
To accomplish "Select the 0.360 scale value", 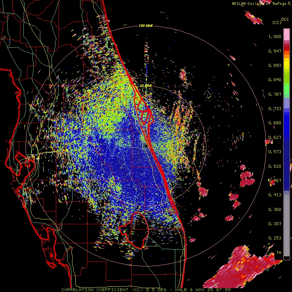I will 275,210.
